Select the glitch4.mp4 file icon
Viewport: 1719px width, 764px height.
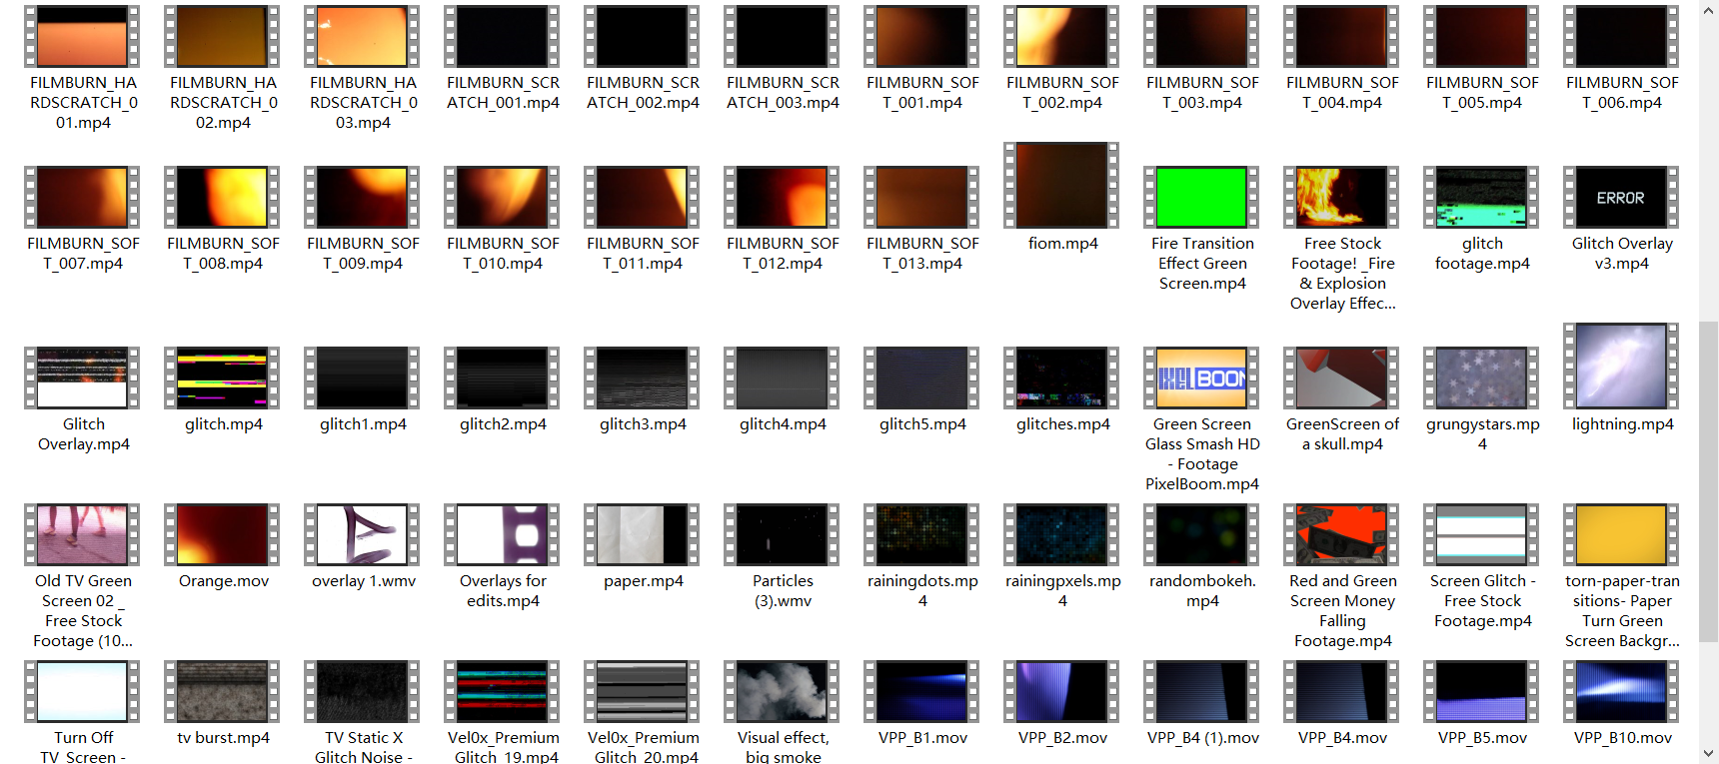[782, 379]
